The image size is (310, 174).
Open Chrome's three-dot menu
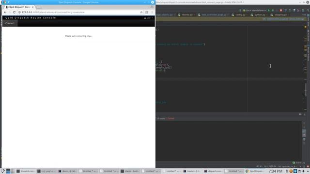(x=152, y=12)
